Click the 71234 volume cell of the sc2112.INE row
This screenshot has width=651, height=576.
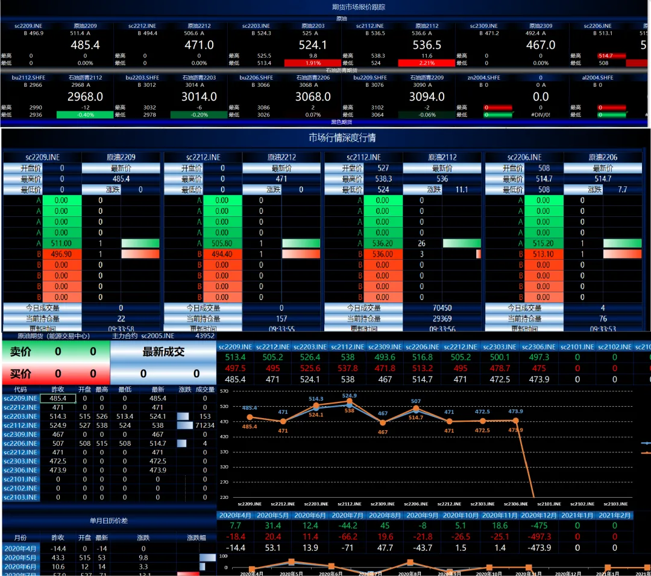tap(205, 425)
